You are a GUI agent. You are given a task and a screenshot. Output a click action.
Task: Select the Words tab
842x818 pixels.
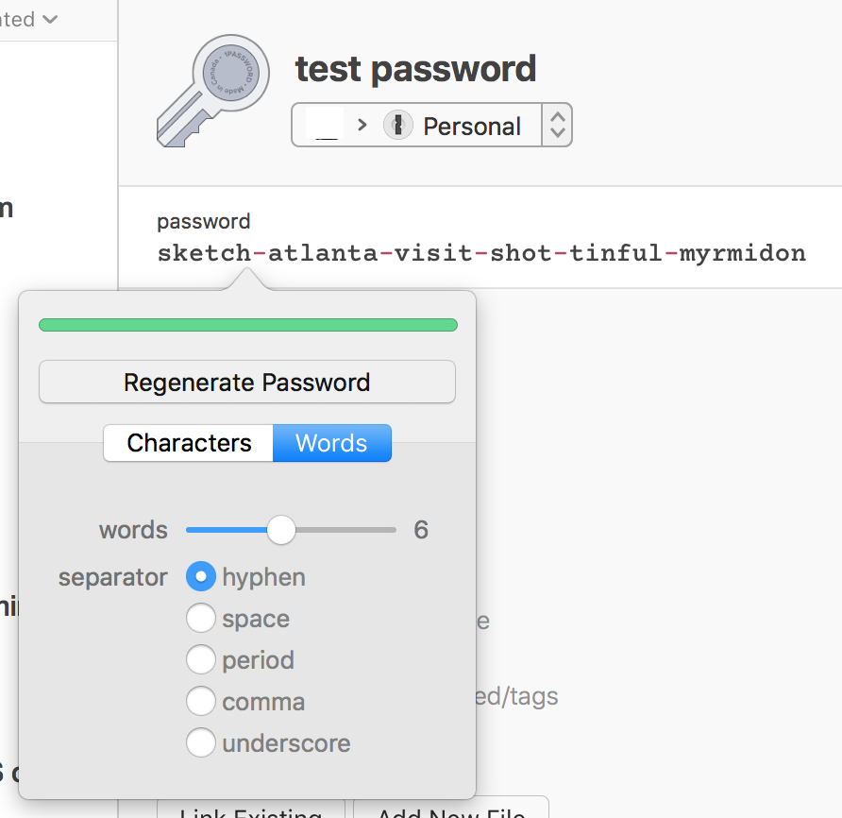(x=331, y=443)
